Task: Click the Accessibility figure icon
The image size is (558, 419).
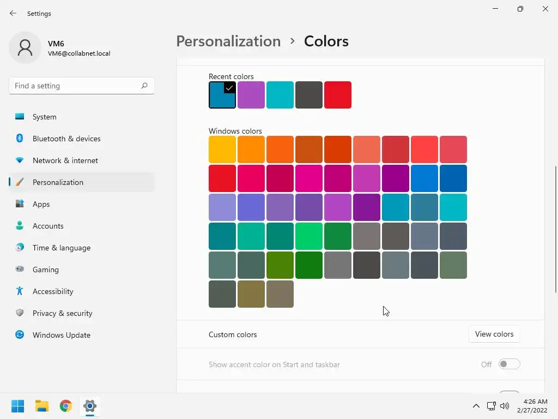Action: (20, 291)
